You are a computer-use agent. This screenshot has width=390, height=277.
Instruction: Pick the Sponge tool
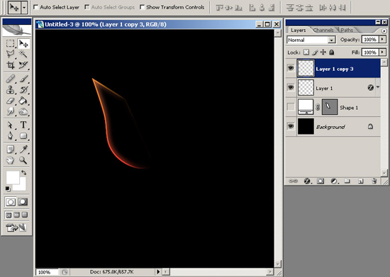pyautogui.click(x=23, y=111)
